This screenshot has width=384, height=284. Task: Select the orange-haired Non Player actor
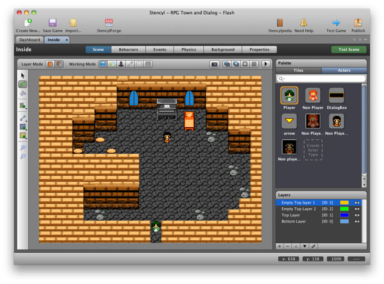(313, 95)
